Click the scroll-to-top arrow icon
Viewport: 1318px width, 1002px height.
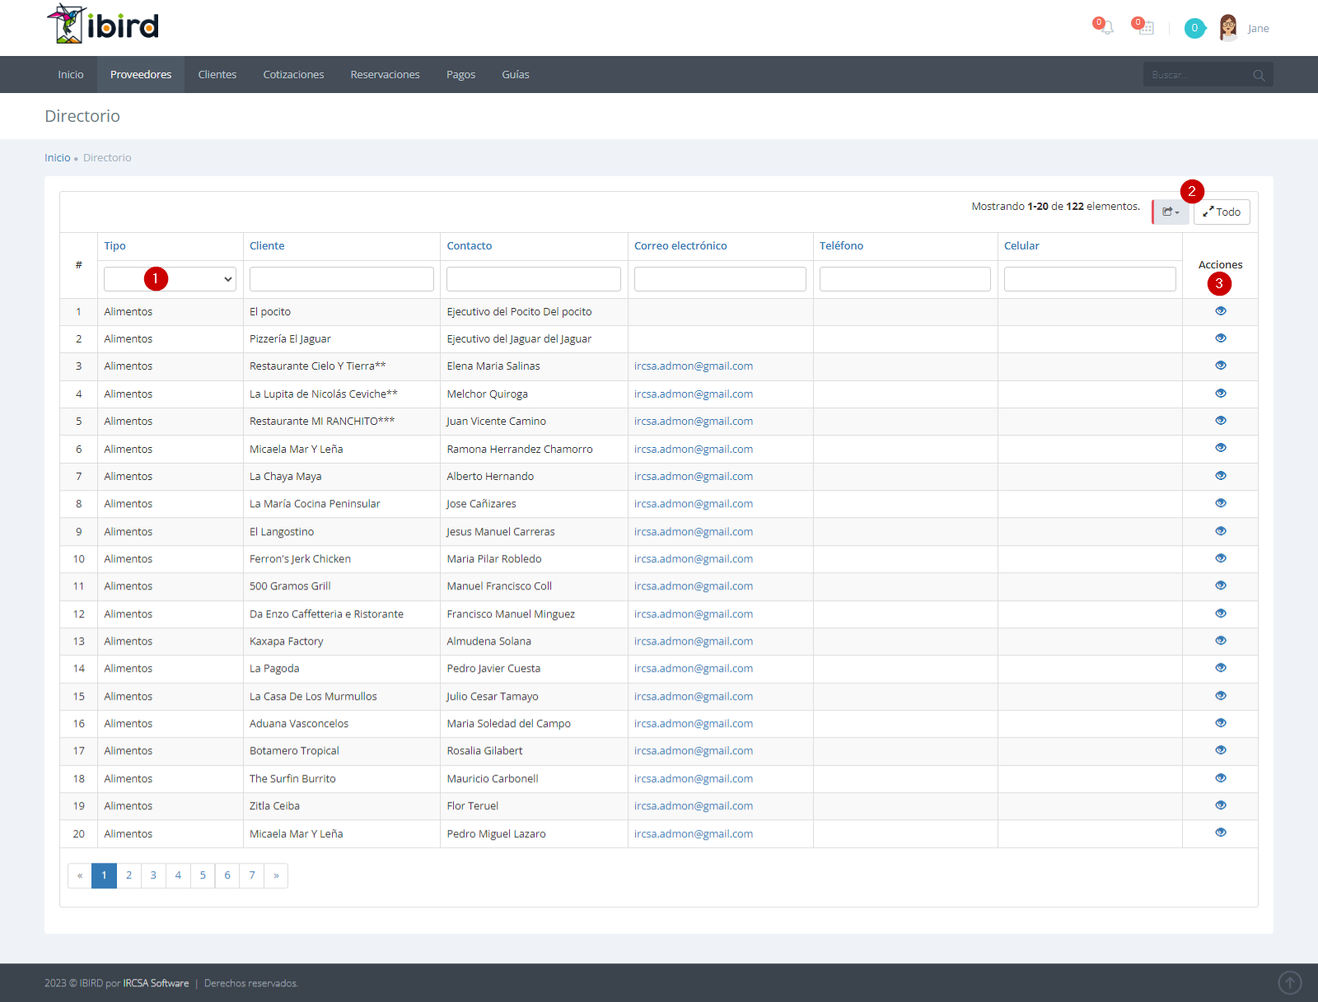(1290, 982)
